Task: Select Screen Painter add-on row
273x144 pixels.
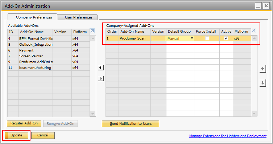Action: [x=49, y=56]
